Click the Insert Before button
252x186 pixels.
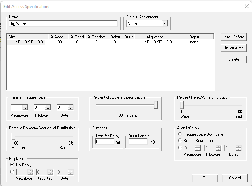tap(234, 37)
